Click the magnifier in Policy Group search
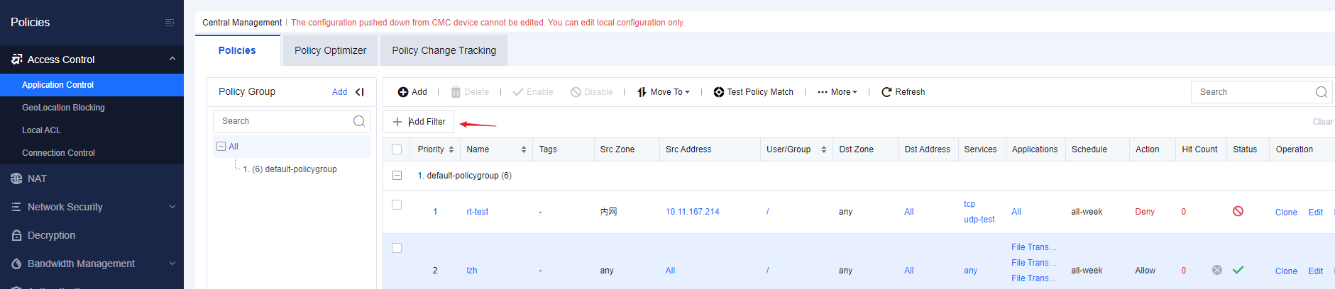This screenshot has height=289, width=1335. 359,121
